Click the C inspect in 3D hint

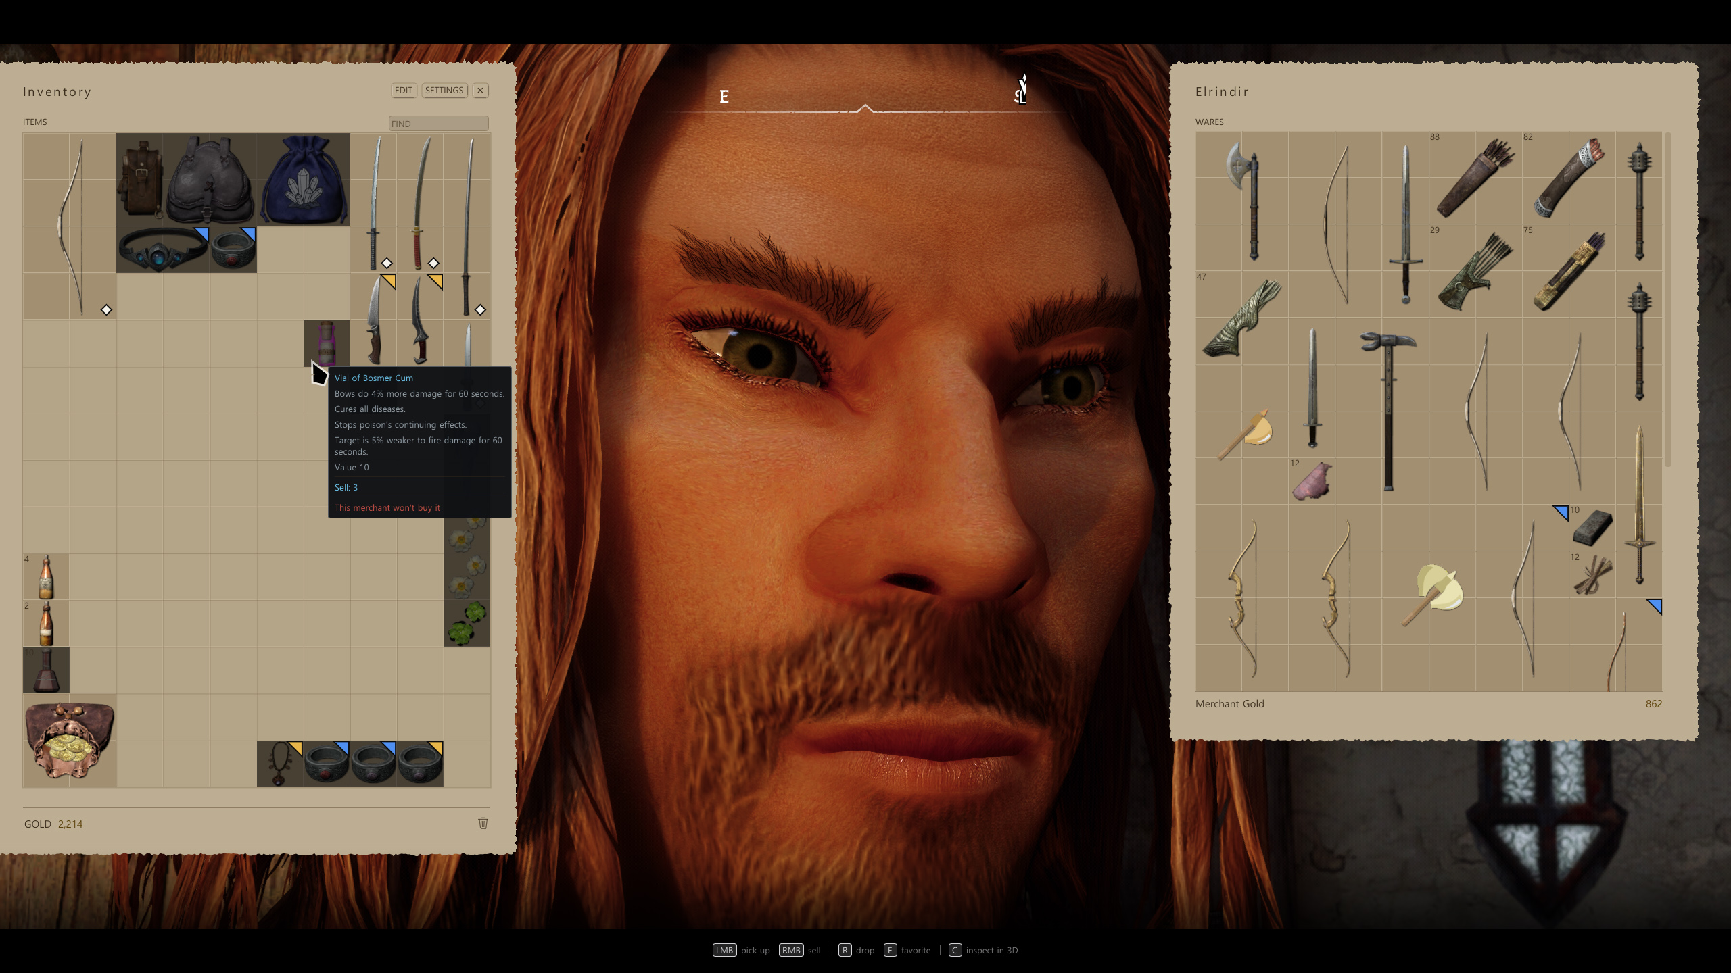point(984,950)
